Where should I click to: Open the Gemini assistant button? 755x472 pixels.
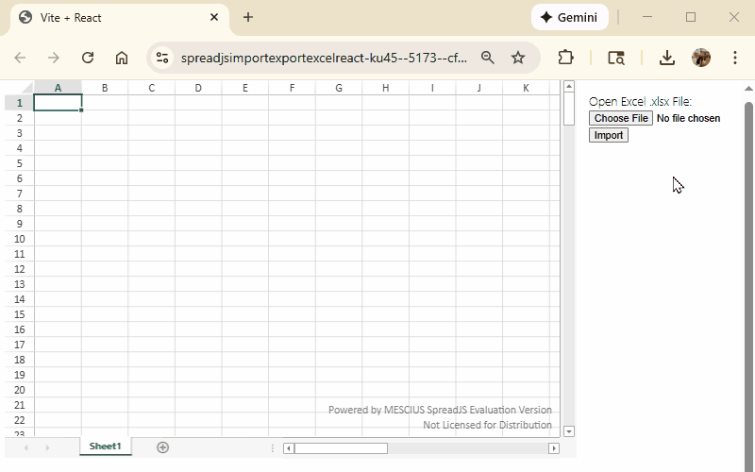570,17
